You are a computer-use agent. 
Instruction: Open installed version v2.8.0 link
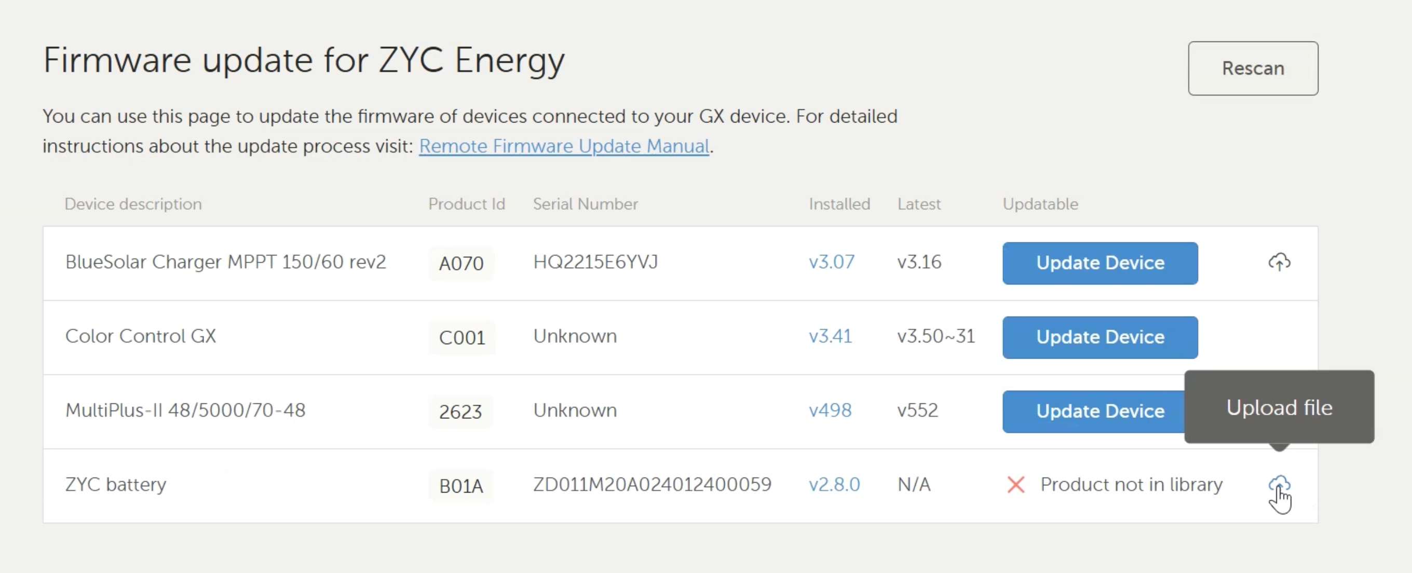point(834,484)
